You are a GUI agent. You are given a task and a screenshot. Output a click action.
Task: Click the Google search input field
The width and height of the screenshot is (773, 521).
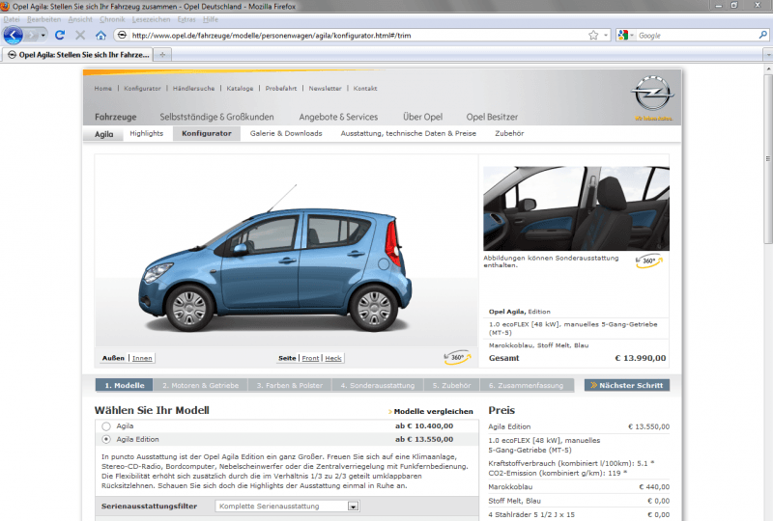coord(697,36)
